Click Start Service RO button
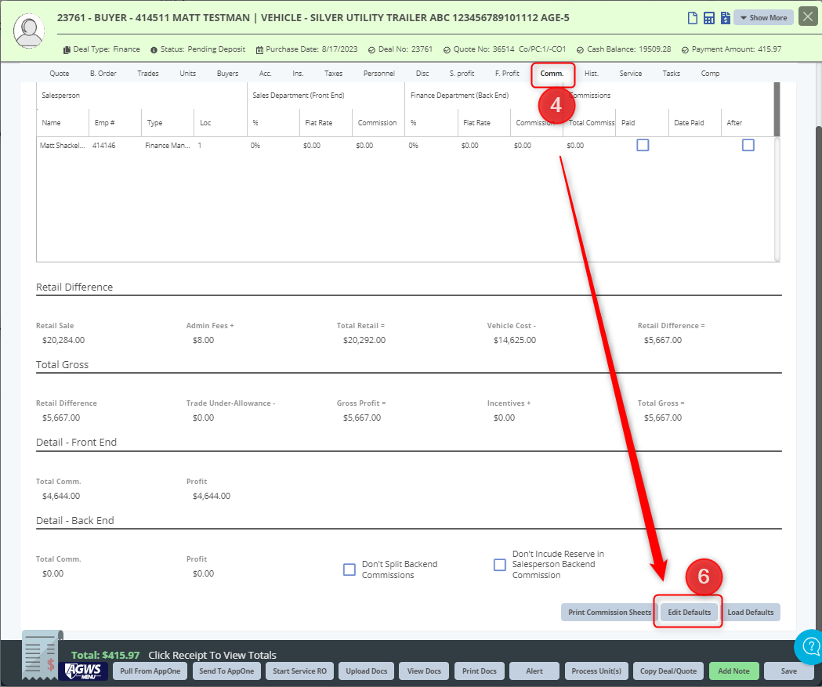The image size is (822, 687). tap(299, 671)
